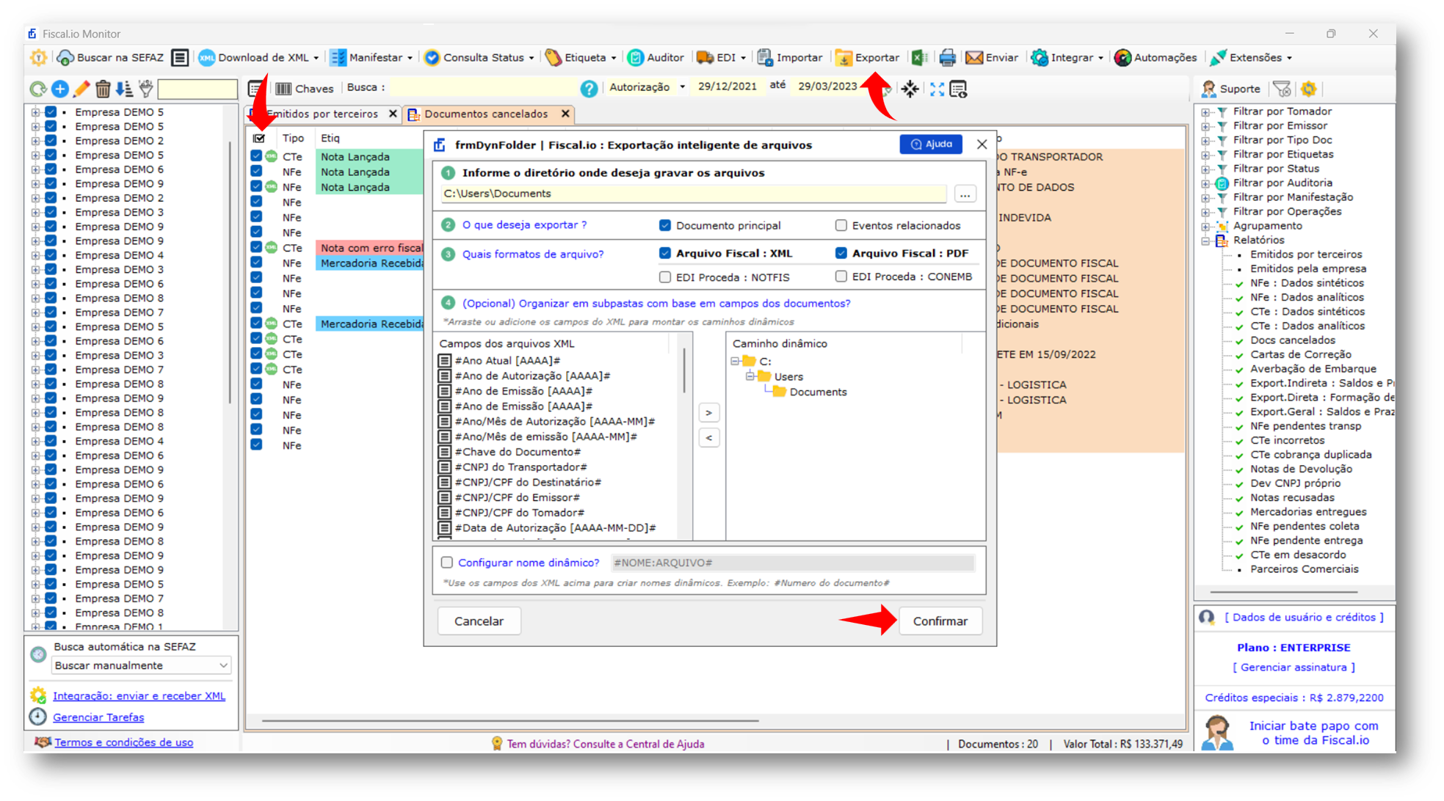
Task: Open the Integrar menu
Action: pos(1067,57)
